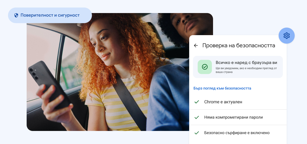
Task: Click the Ще ви уведомим notification subtitle text
Action: (246, 70)
